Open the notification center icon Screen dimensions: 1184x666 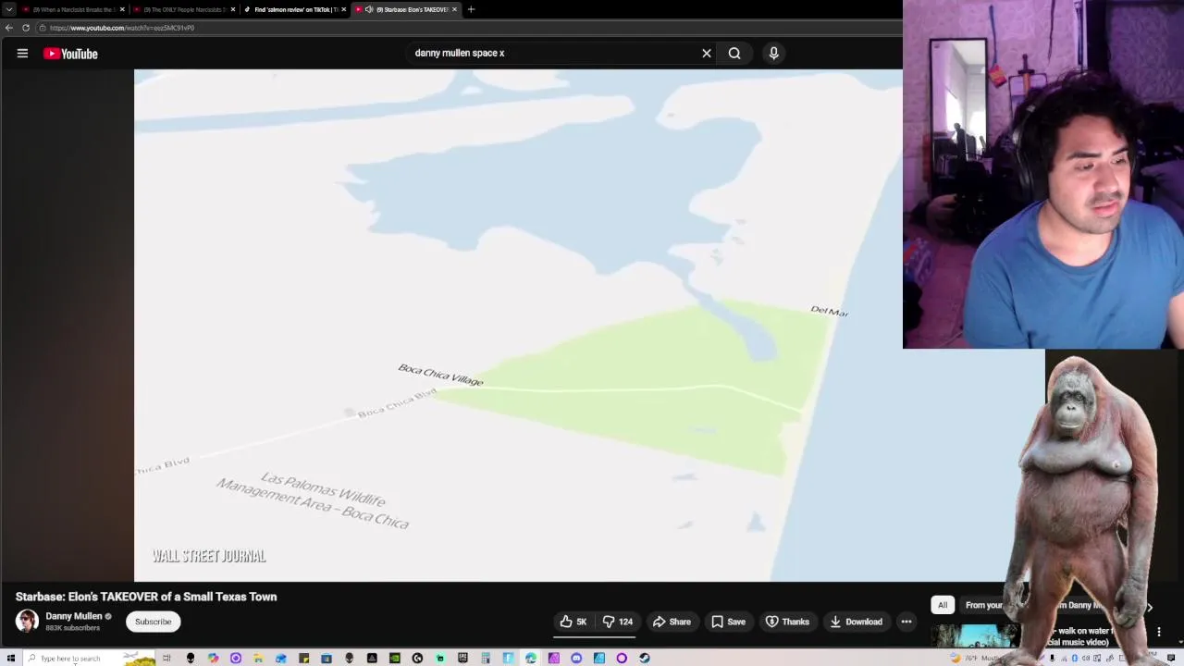tap(1171, 658)
